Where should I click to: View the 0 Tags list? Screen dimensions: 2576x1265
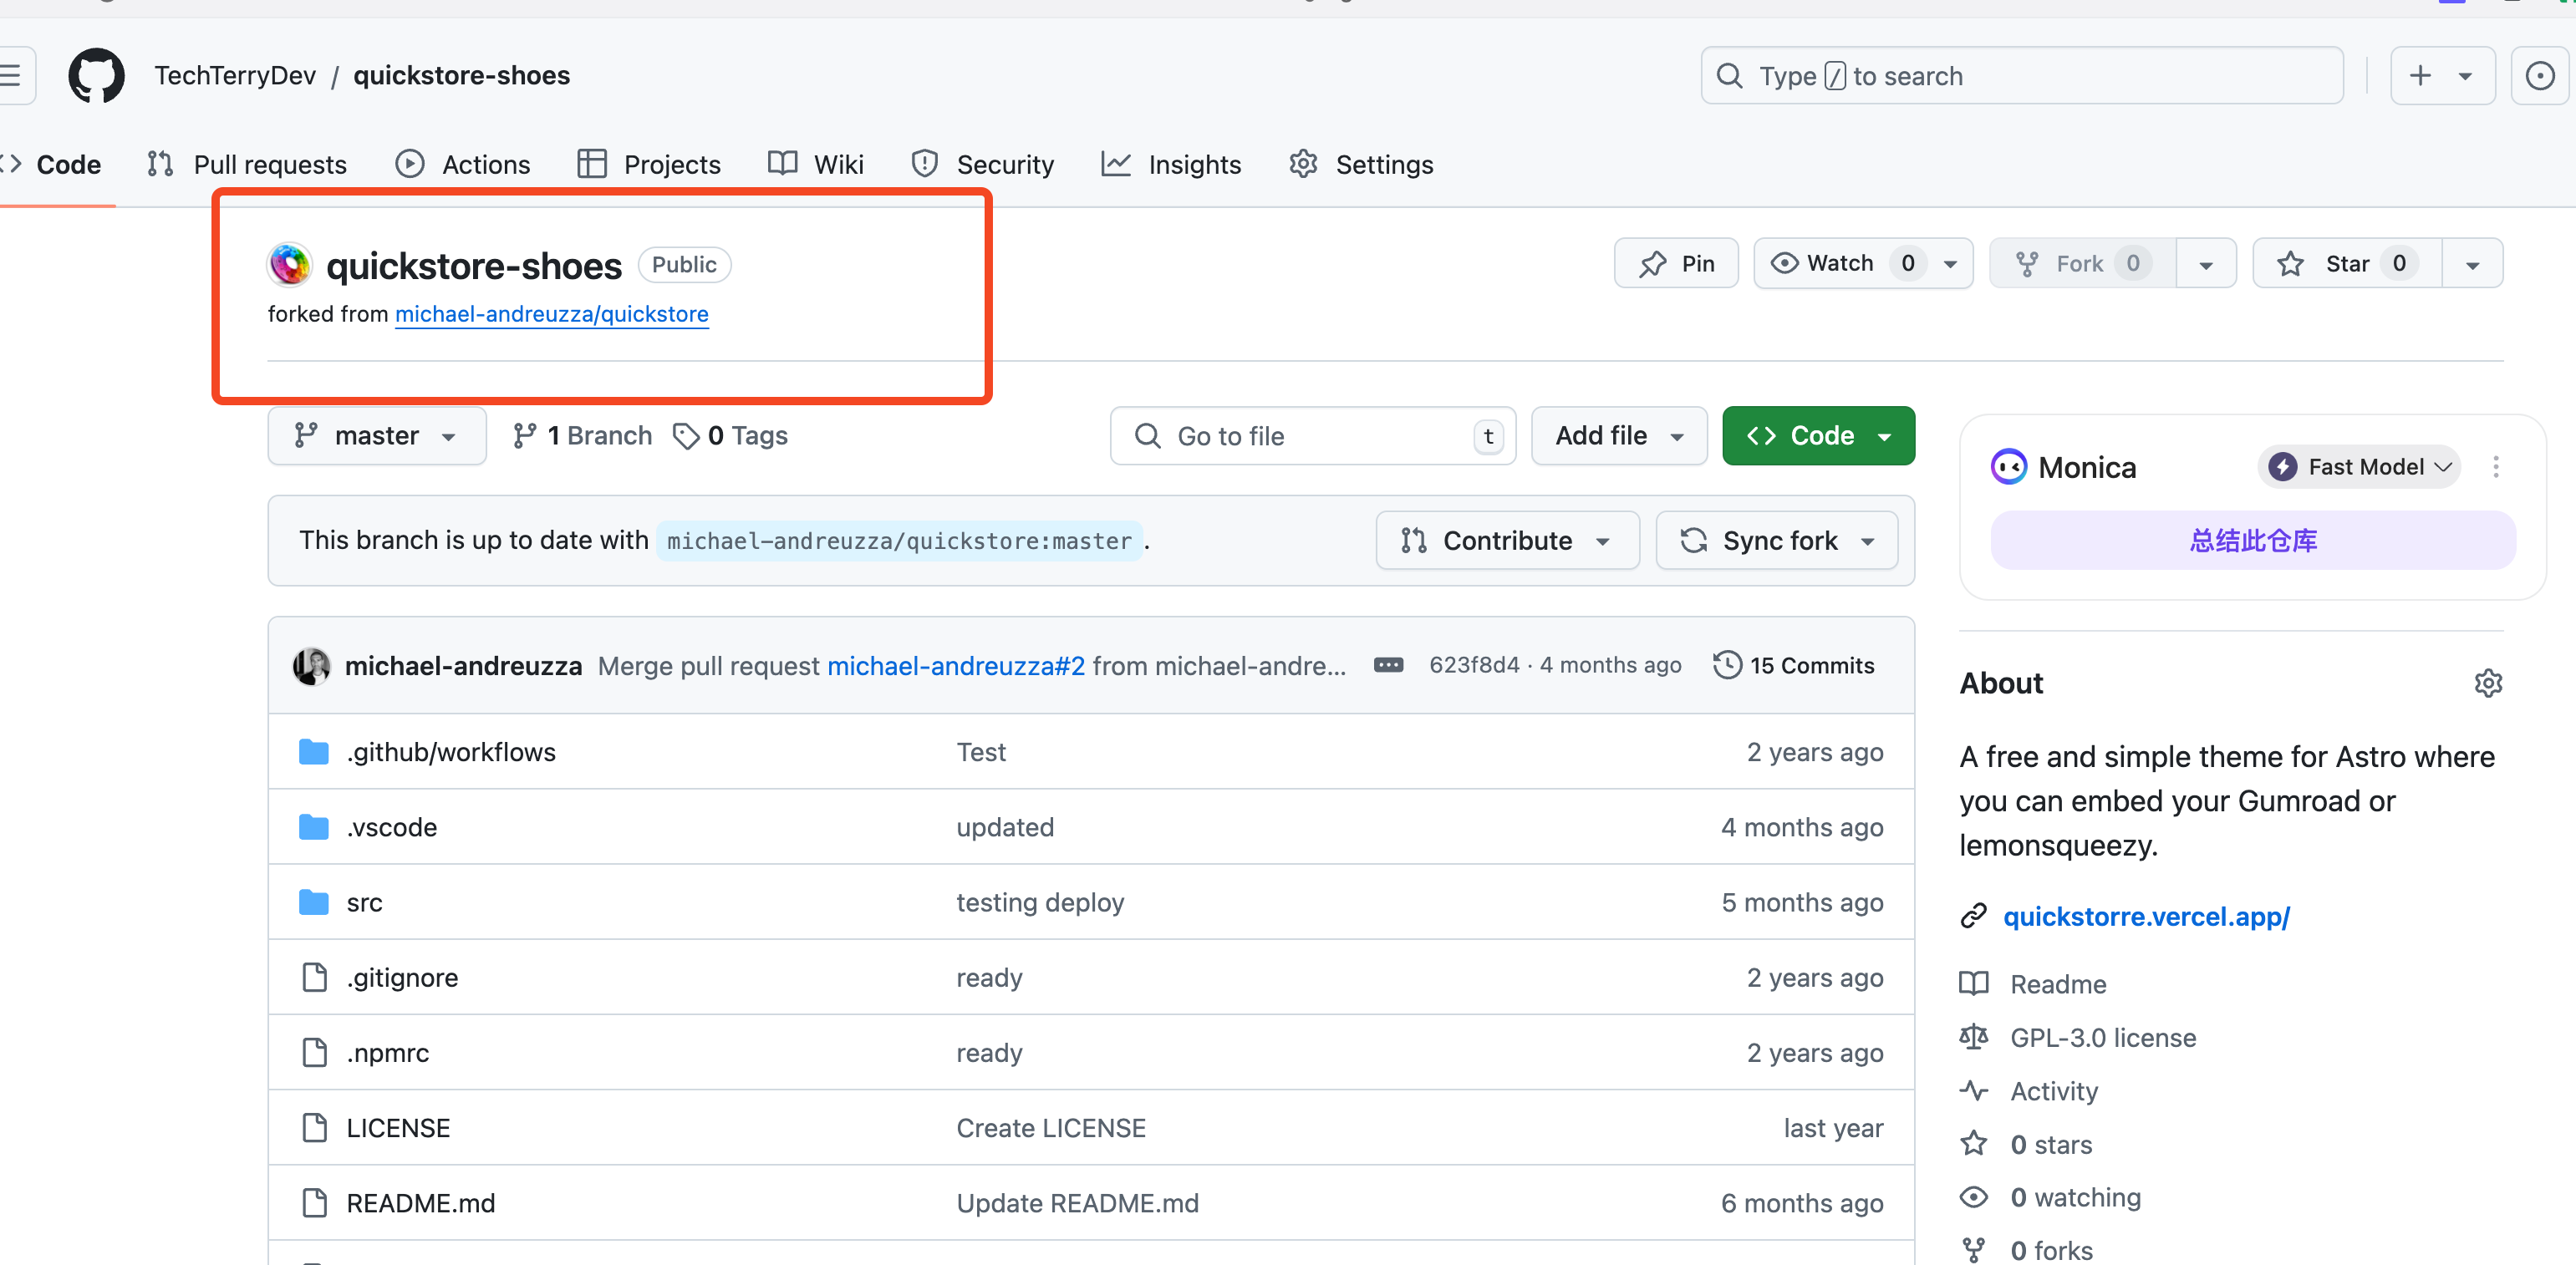731,436
